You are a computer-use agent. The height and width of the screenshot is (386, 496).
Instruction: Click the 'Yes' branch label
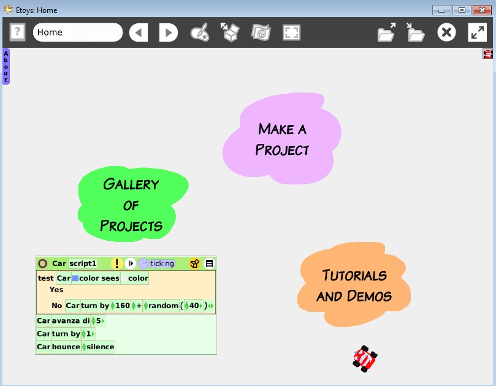tap(56, 290)
